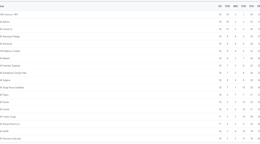
Task: Select the NK Bedem club name
Action: click(x=5, y=58)
